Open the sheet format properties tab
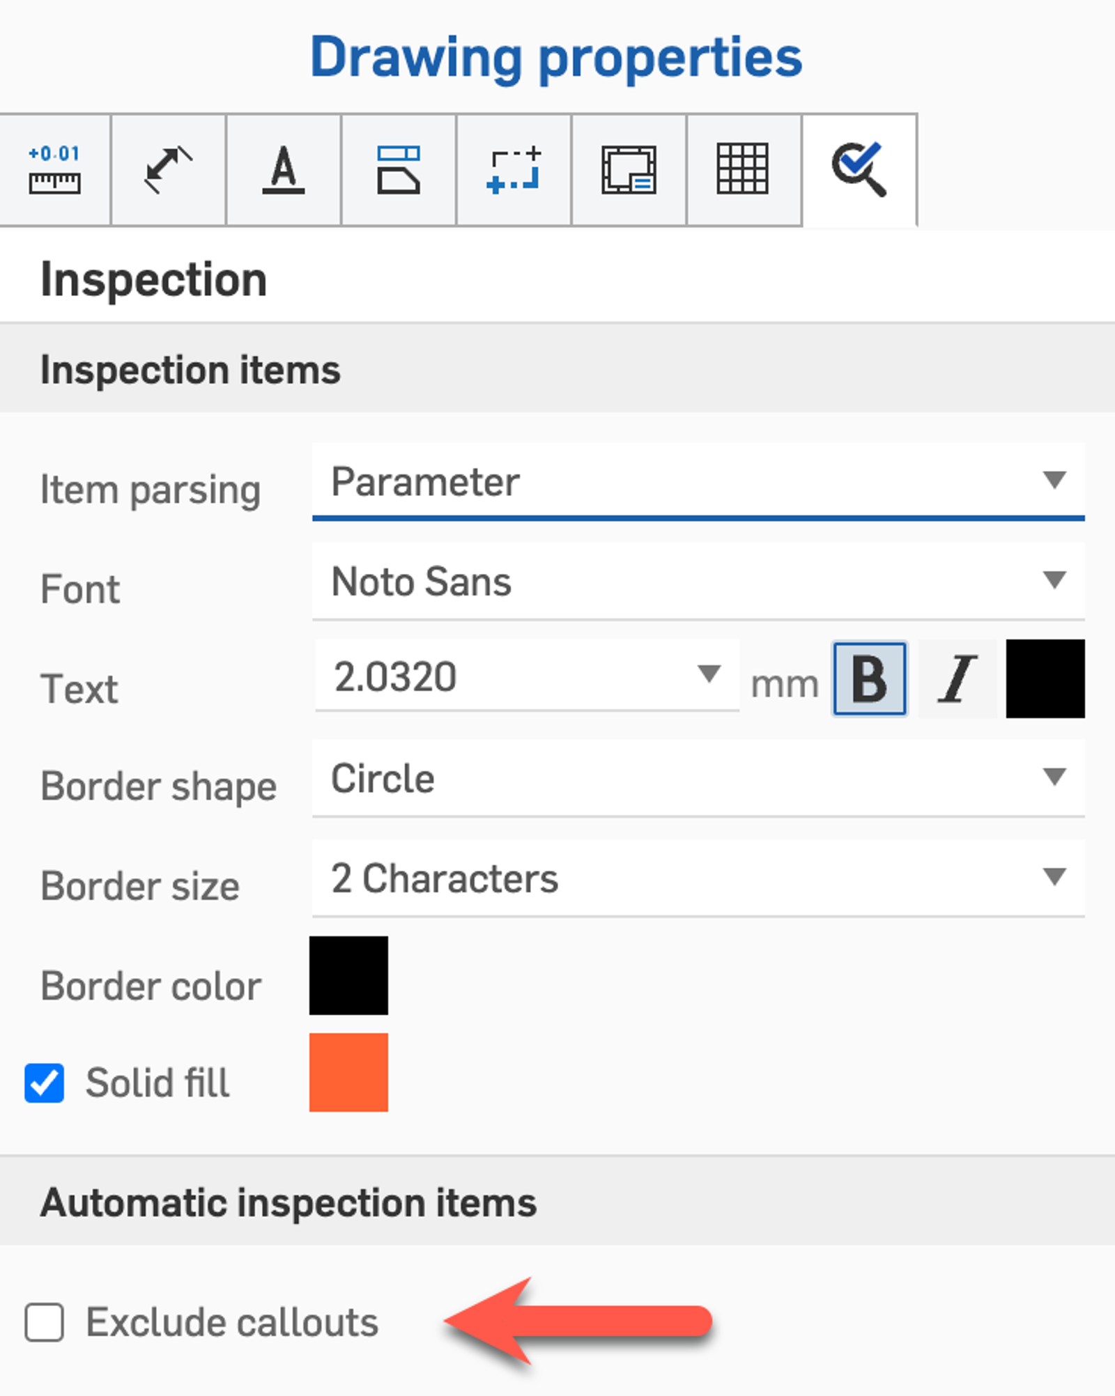1115x1396 pixels. click(x=629, y=170)
